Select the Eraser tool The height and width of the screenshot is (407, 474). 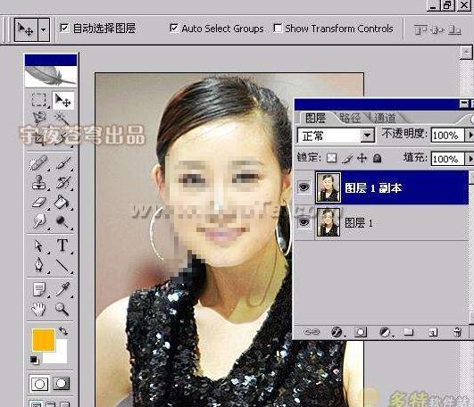pos(38,202)
